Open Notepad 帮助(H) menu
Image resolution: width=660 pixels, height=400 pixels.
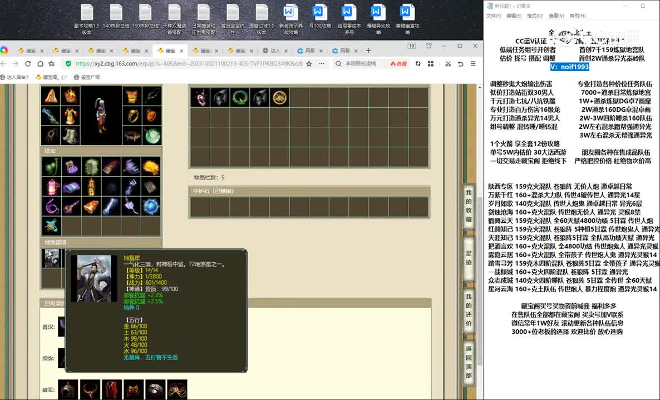pos(578,16)
